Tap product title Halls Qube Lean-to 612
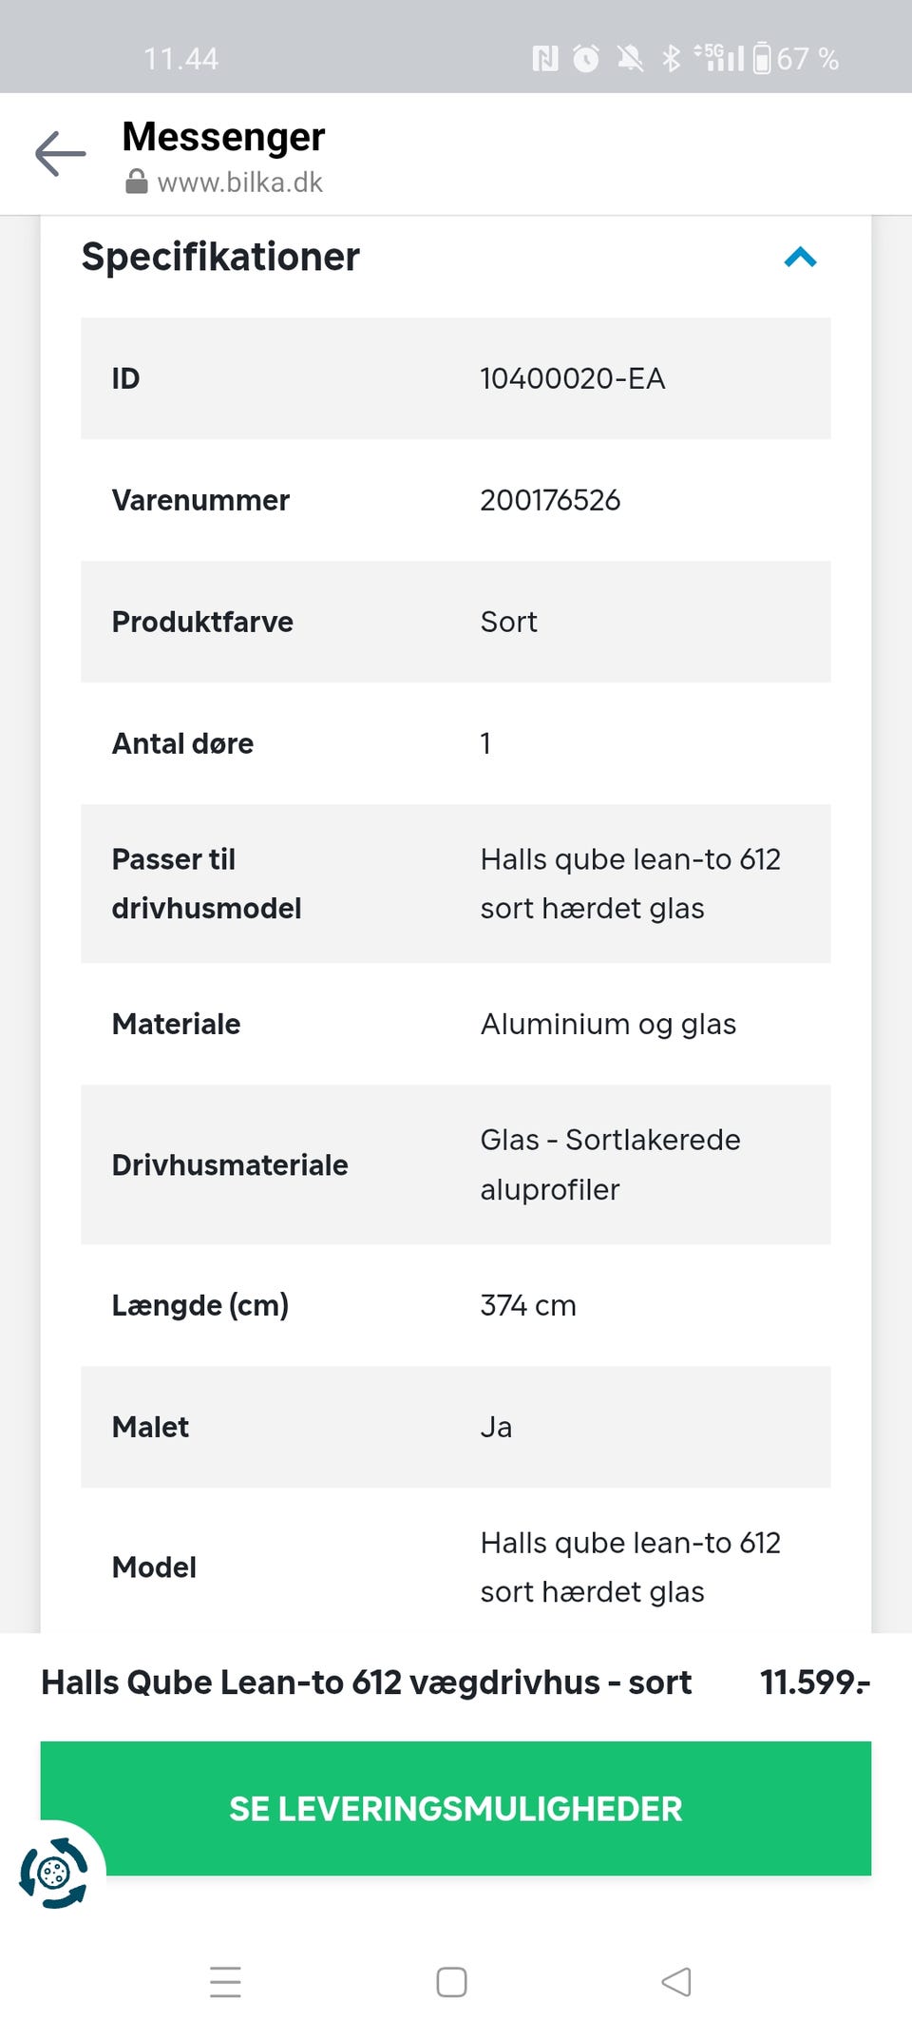The height and width of the screenshot is (2038, 912). click(366, 1682)
